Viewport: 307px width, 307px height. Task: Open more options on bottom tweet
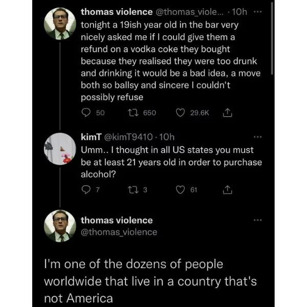click(257, 221)
